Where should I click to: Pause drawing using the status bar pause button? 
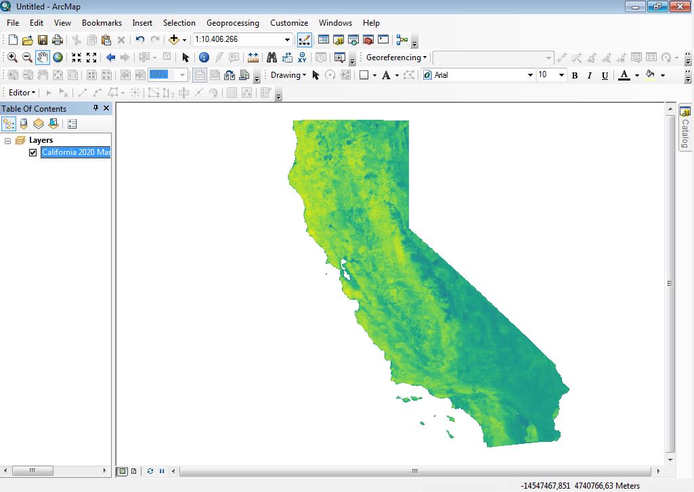pyautogui.click(x=160, y=471)
